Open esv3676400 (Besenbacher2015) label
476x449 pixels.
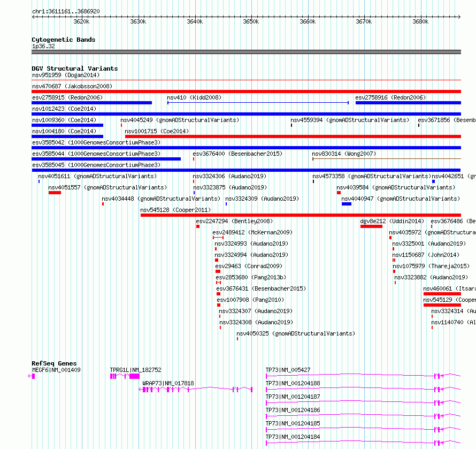click(237, 154)
